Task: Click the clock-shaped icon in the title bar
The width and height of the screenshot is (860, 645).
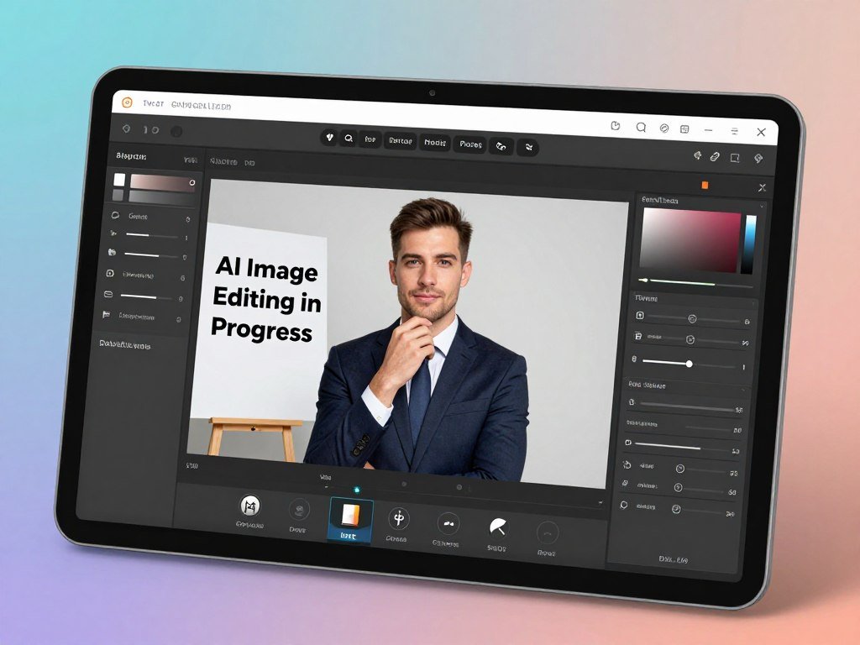Action: (x=616, y=126)
